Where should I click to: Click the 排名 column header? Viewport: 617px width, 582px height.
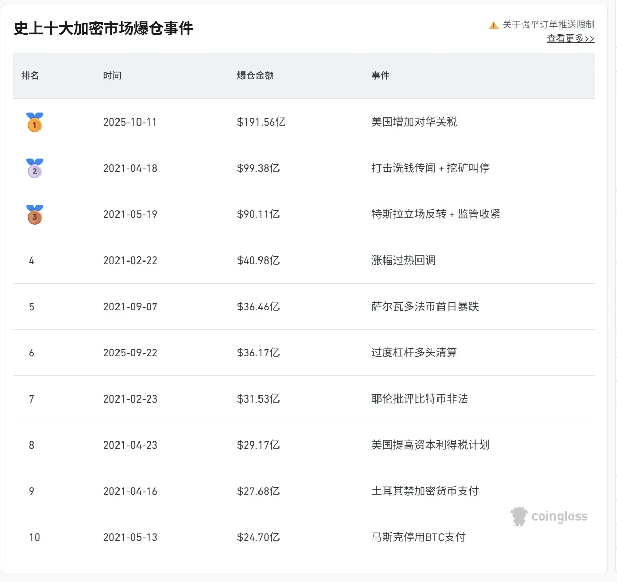30,76
